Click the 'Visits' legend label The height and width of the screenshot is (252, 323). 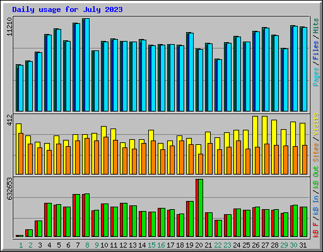pyautogui.click(x=316, y=124)
